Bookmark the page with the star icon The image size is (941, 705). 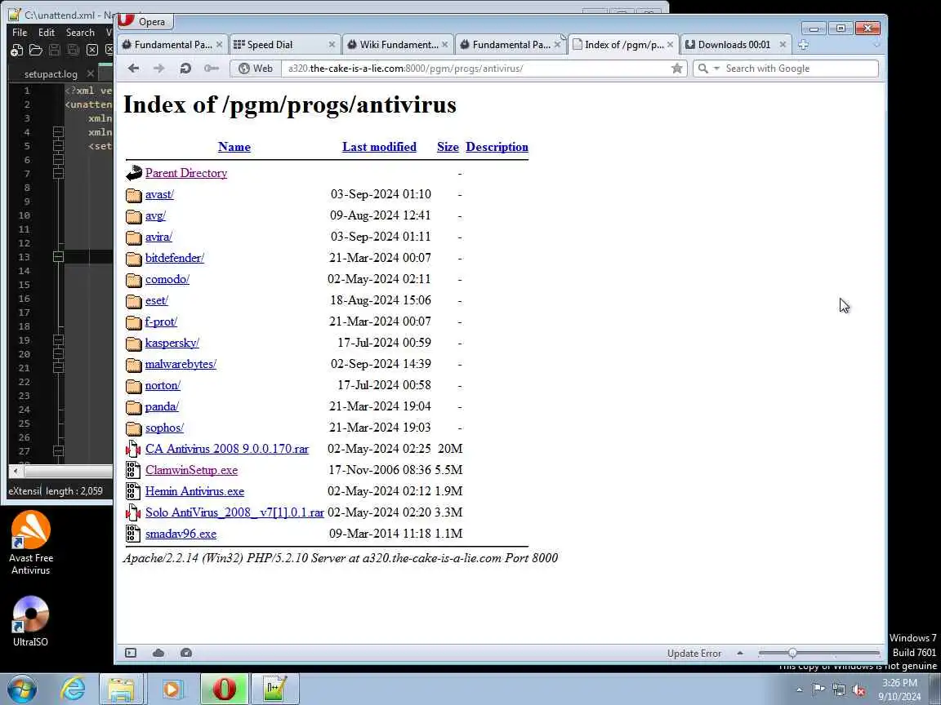[677, 69]
